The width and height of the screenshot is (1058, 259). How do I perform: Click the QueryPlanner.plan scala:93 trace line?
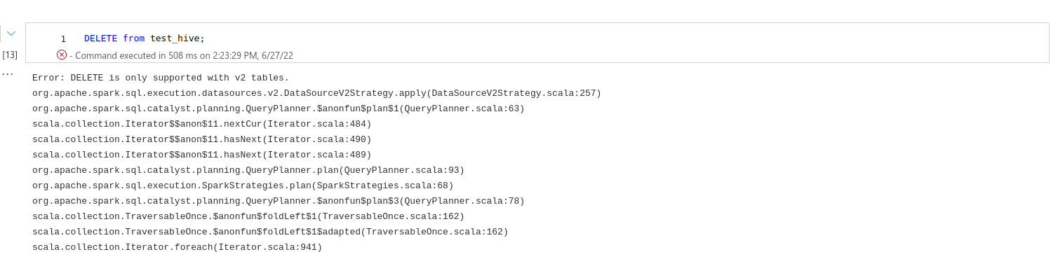[x=248, y=170]
